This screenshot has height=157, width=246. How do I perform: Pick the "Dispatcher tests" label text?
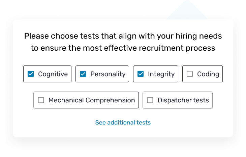[183, 100]
